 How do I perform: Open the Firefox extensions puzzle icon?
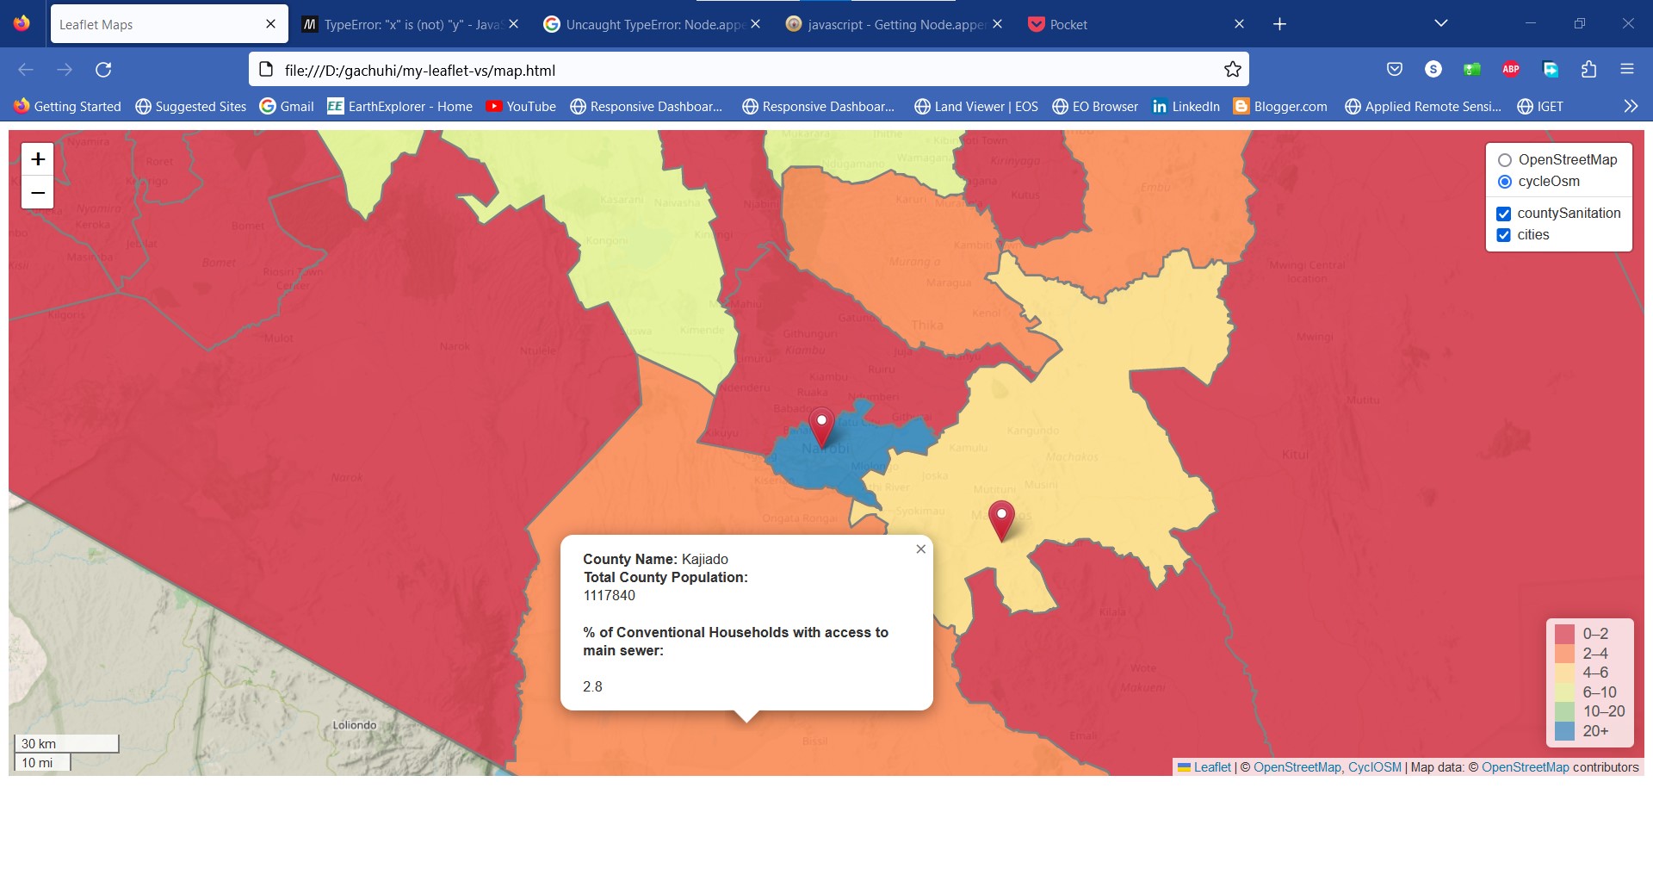[1588, 70]
